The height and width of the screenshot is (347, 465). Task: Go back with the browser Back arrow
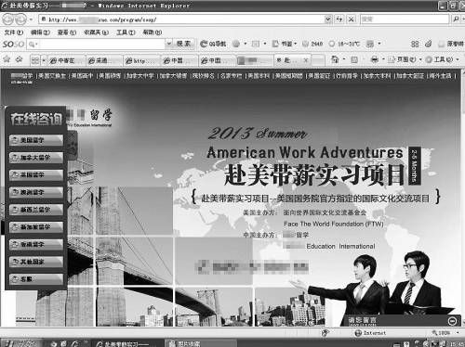tap(8, 19)
